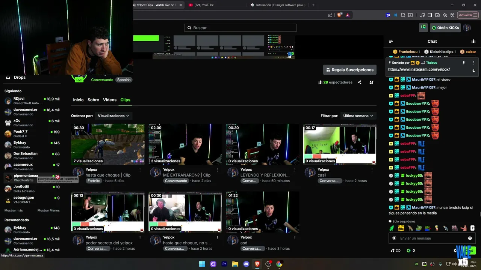
Task: Open the Última semana filter dropdown
Action: coord(358,116)
